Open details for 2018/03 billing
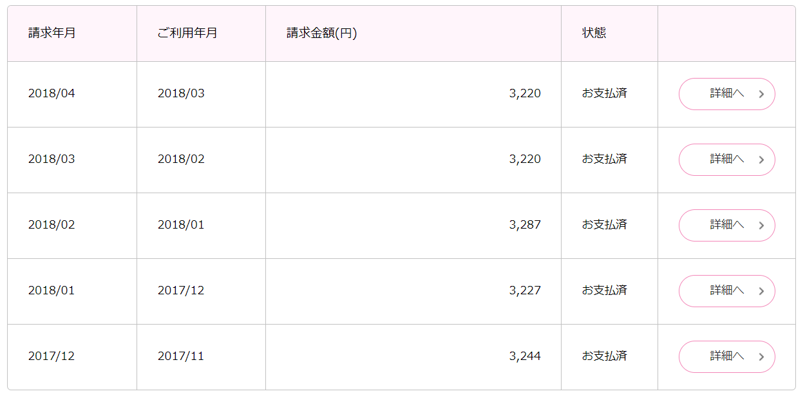The width and height of the screenshot is (805, 398). pos(726,160)
